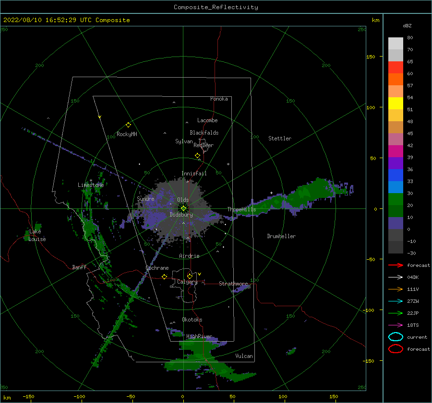Screen dimensions: 432x403
Task: Click the Okotoks label
Action: (x=192, y=319)
